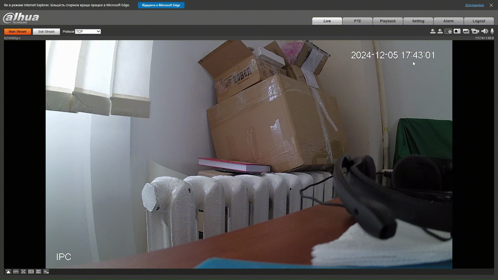Toggle talk with the microphone icon
Image resolution: width=498 pixels, height=280 pixels.
[x=492, y=31]
